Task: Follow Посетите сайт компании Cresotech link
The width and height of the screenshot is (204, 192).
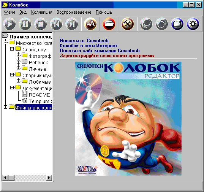Action: [100, 51]
